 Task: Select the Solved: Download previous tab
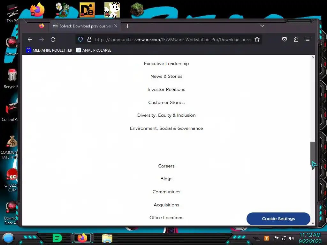click(x=85, y=26)
